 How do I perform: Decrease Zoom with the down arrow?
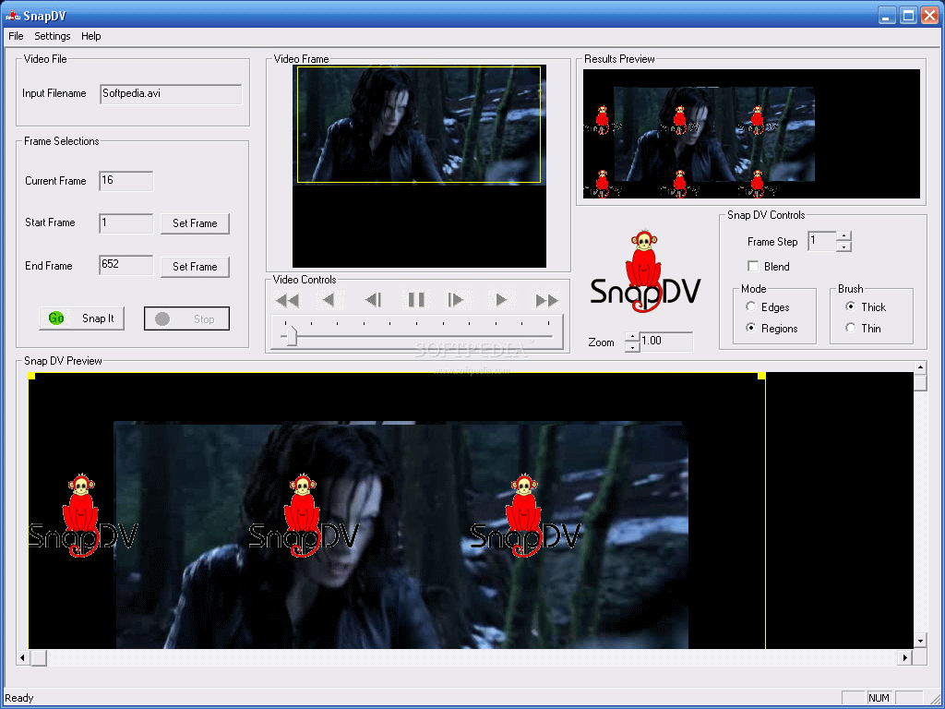pyautogui.click(x=632, y=347)
